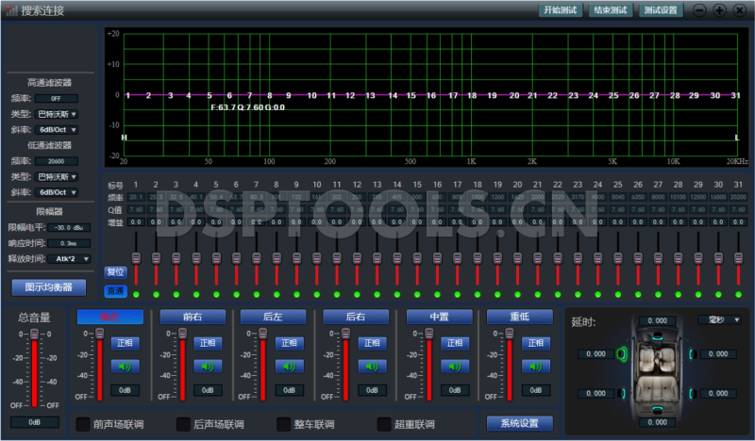The image size is (755, 441).
Task: Toggle green indicator under EQ band 16
Action: click(x=437, y=294)
